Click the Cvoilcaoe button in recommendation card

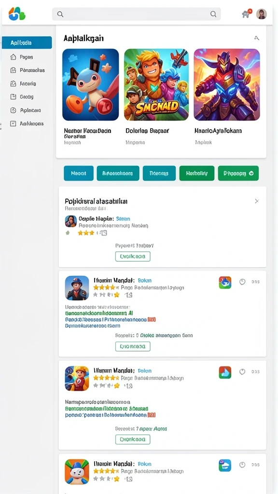[x=133, y=257]
